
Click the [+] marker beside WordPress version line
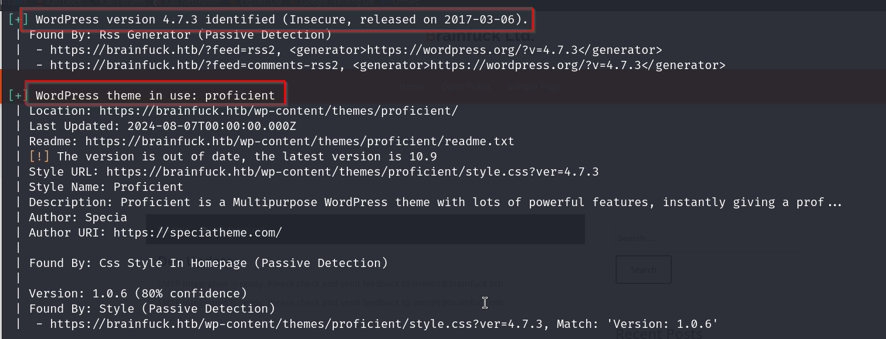click(16, 20)
